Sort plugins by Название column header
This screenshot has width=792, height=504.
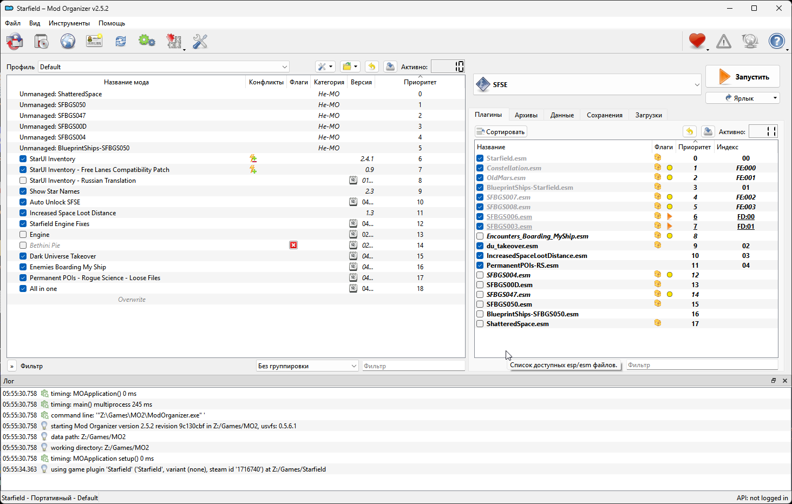(563, 147)
